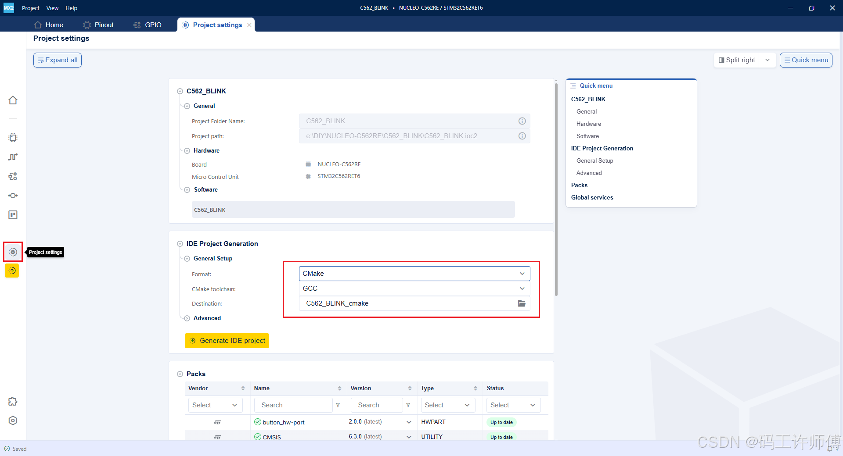Click yellow generate code icon in sidebar

(12, 271)
